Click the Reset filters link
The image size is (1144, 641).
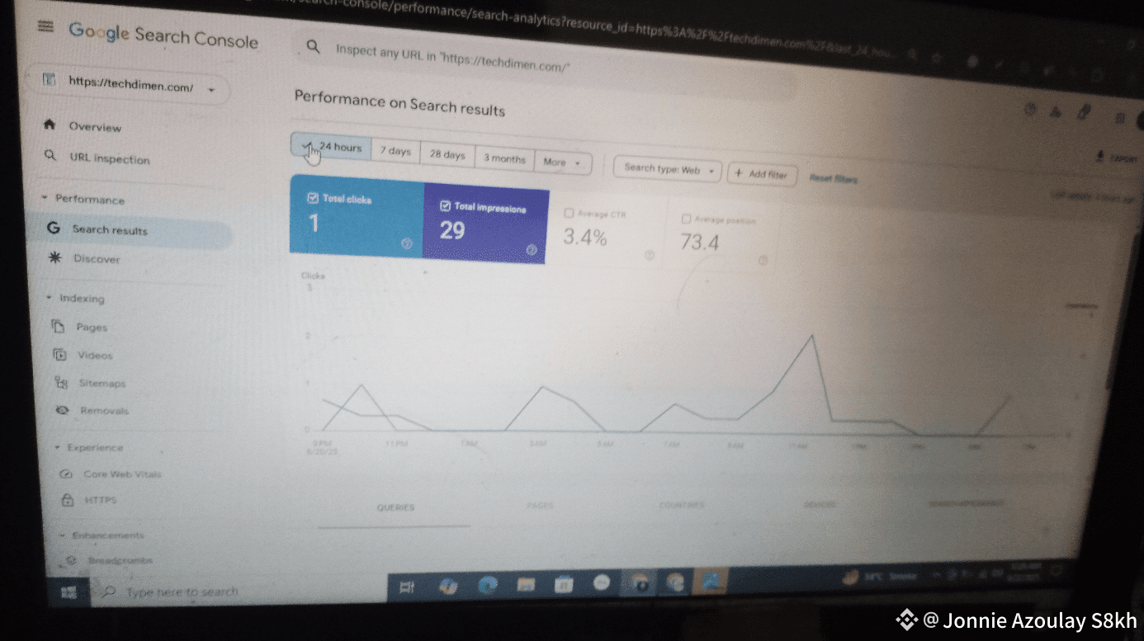pyautogui.click(x=833, y=178)
